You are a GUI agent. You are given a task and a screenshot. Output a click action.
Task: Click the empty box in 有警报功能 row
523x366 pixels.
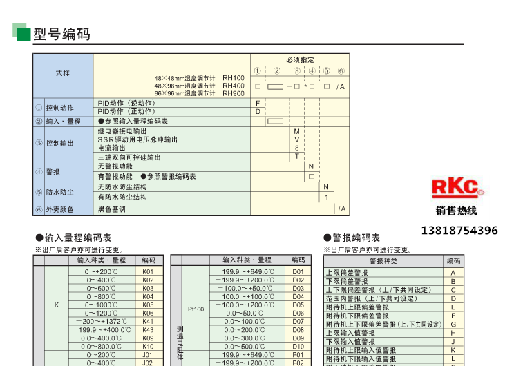312,176
